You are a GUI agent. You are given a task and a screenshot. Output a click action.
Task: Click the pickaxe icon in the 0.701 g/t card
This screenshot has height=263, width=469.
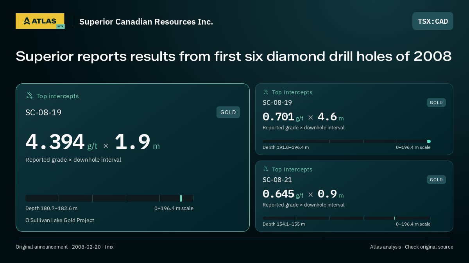tap(266, 92)
